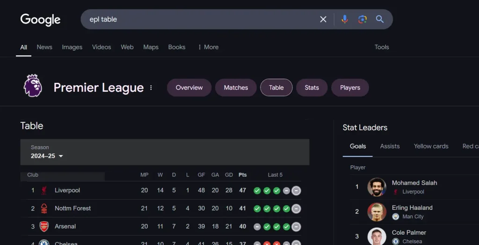Click Liverpool's 47 points value
This screenshot has height=245, width=479.
tap(243, 190)
